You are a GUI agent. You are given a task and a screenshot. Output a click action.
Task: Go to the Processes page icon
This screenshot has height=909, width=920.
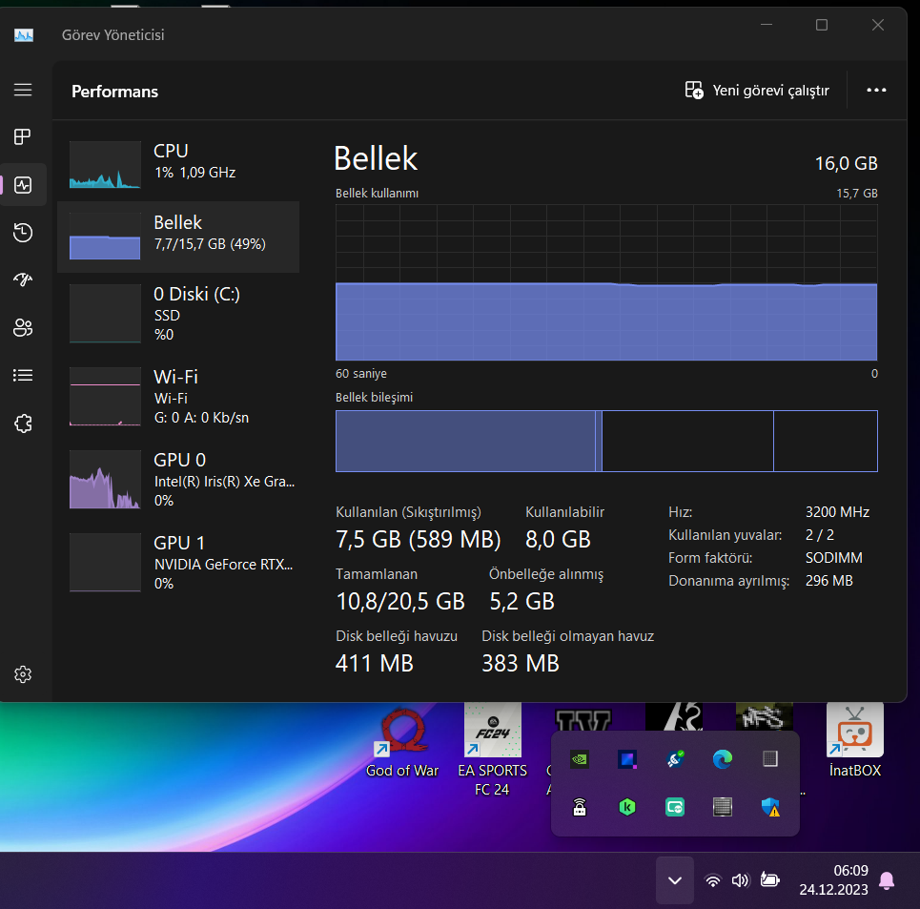coord(23,136)
